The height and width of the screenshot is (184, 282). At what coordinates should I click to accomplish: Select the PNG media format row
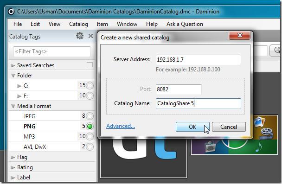click(51, 127)
